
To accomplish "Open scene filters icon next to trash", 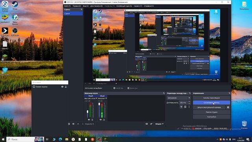I will (x=74, y=124).
